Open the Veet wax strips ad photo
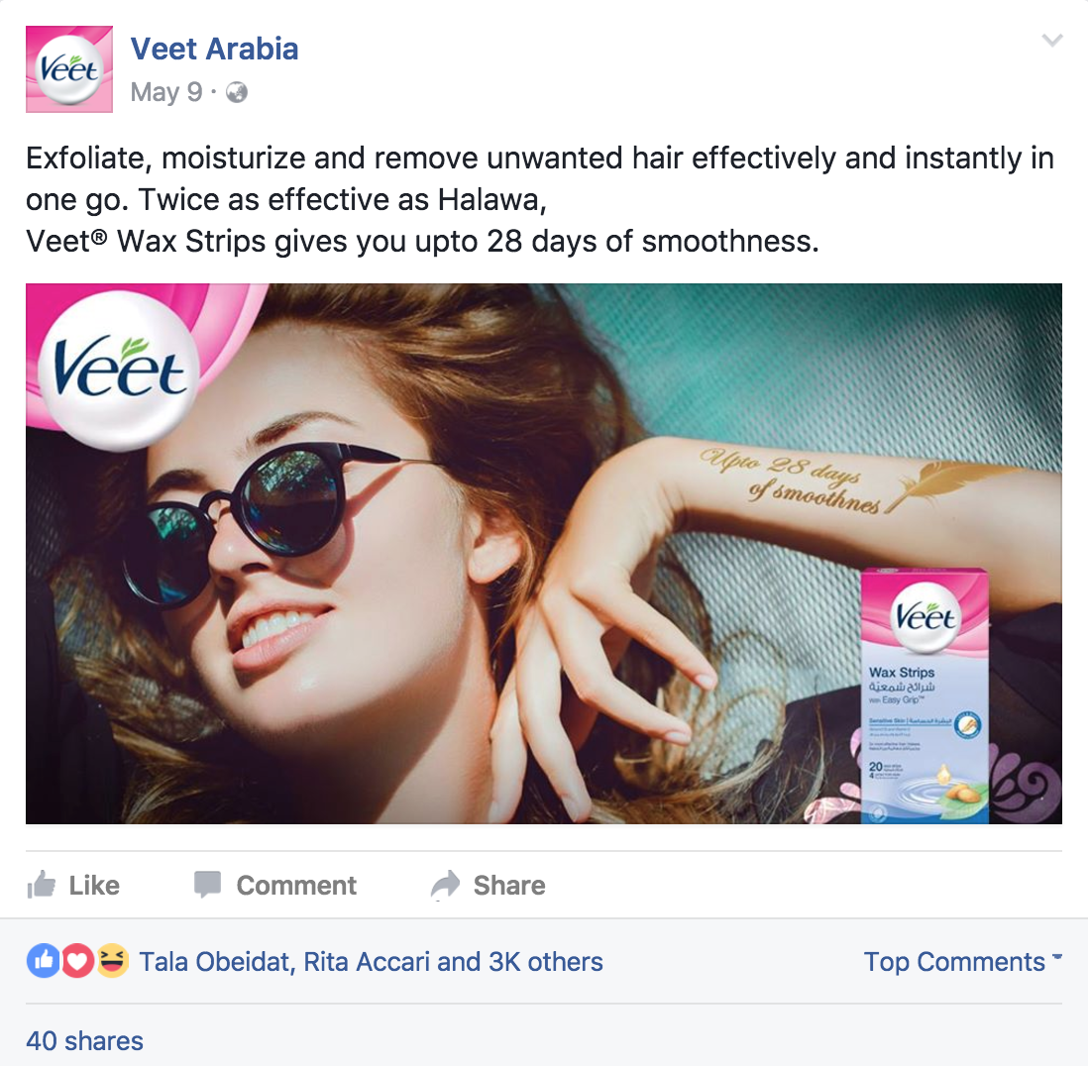 pos(543,554)
